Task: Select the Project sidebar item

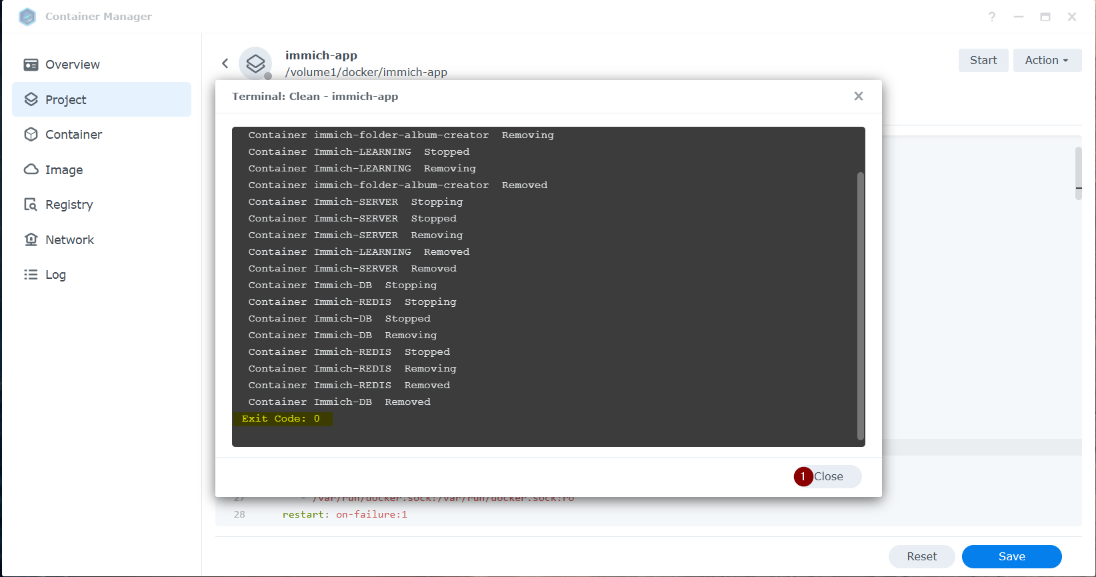Action: coord(101,99)
